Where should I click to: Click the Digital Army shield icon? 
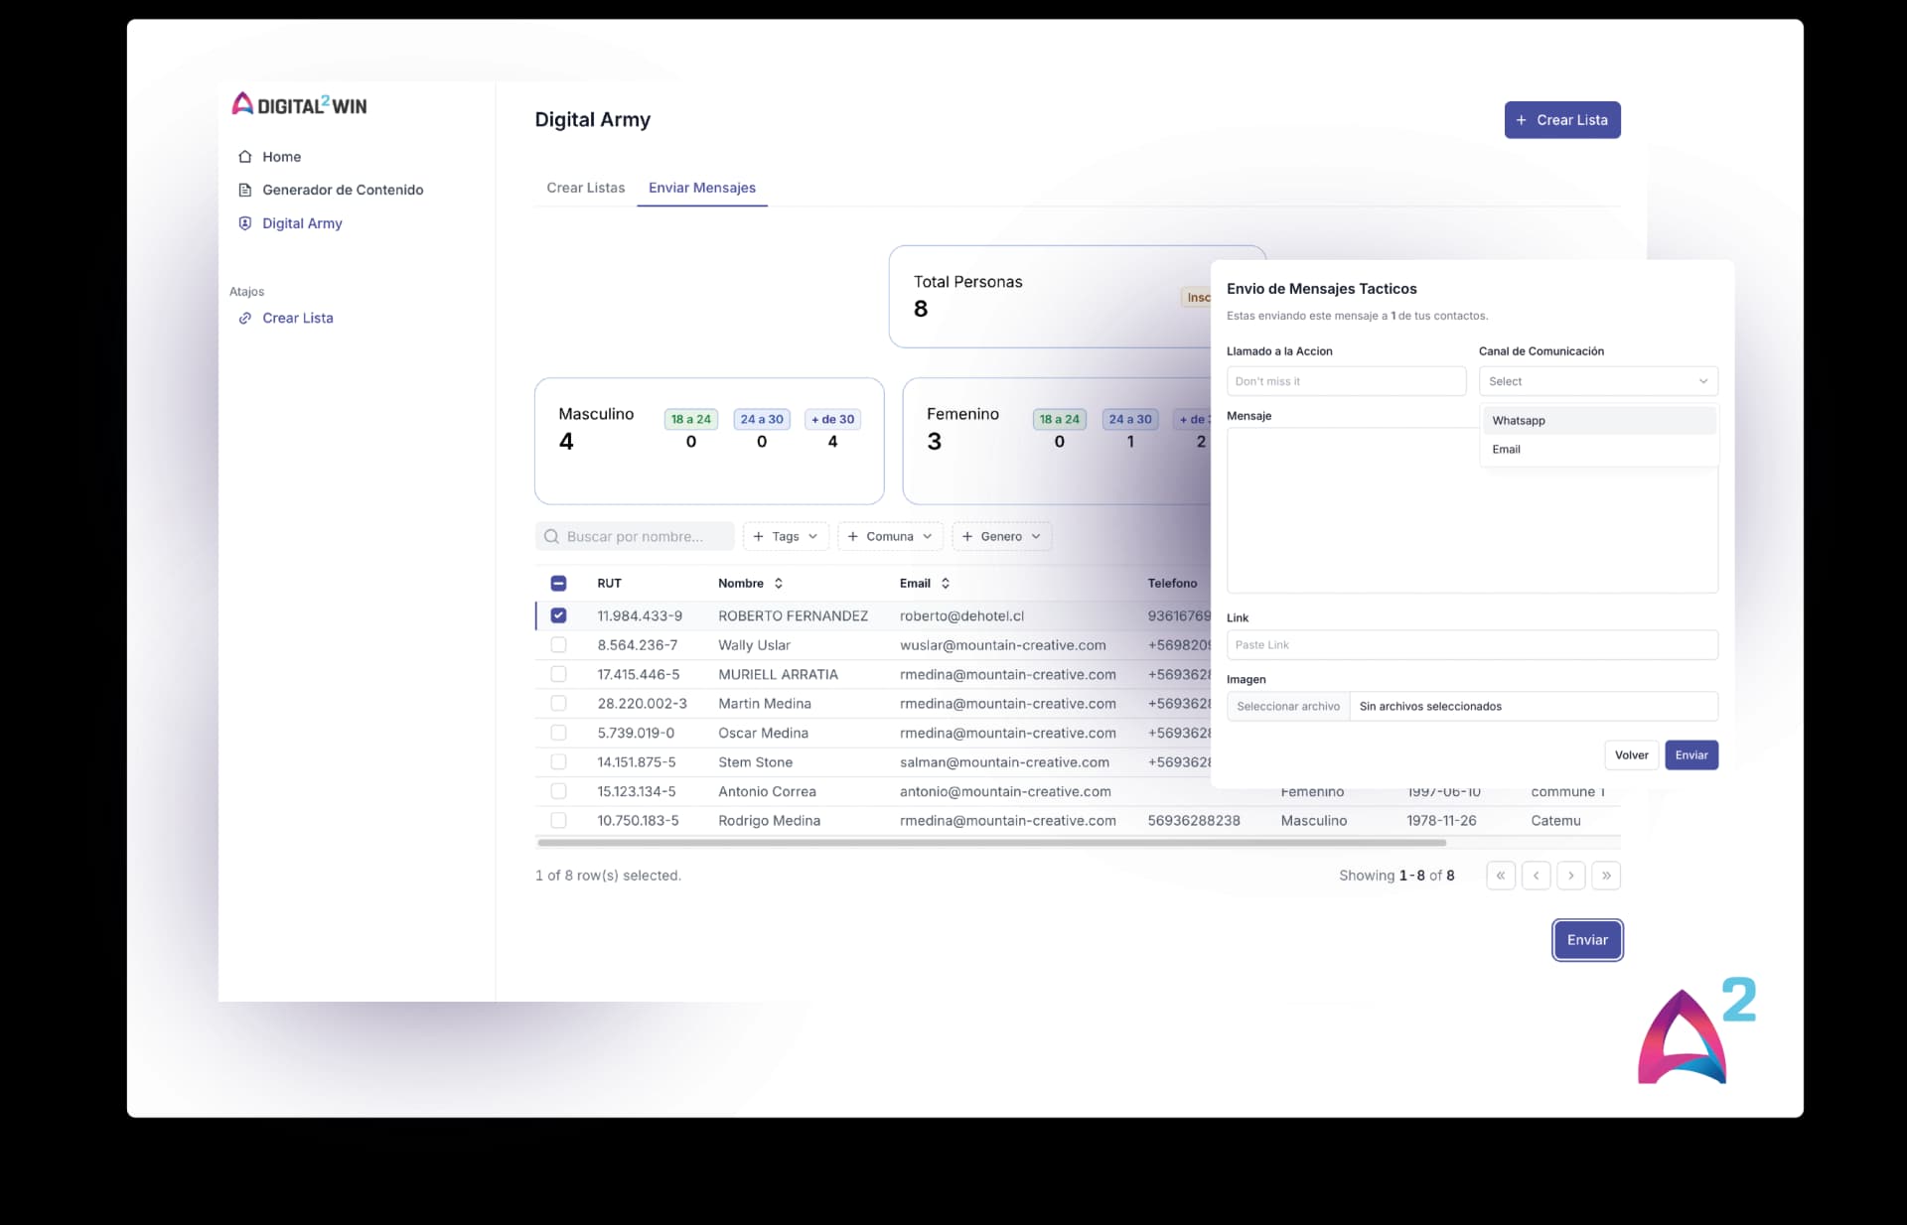pos(245,223)
